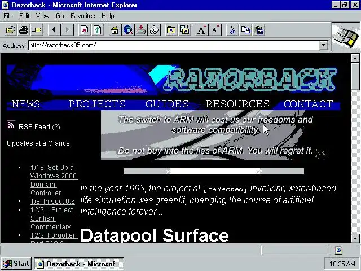Click into the Address URL field

[x=174, y=45]
